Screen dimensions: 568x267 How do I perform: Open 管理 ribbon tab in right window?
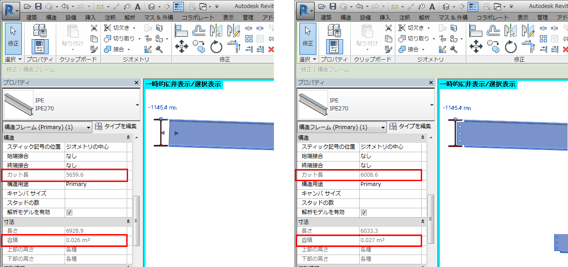click(542, 17)
